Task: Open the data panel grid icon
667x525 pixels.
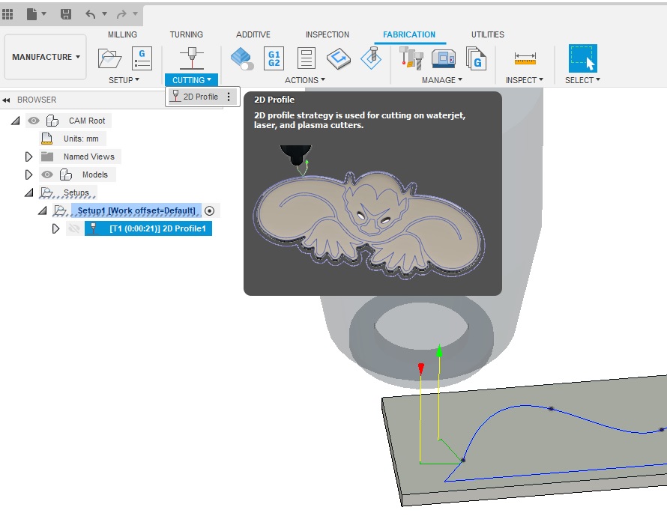Action: (7, 14)
